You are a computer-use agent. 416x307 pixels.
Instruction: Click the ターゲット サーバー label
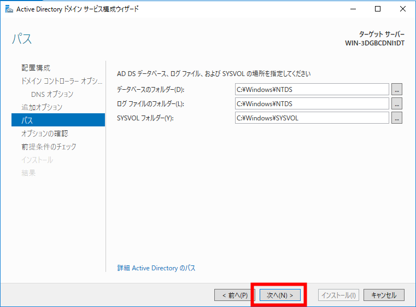click(382, 34)
